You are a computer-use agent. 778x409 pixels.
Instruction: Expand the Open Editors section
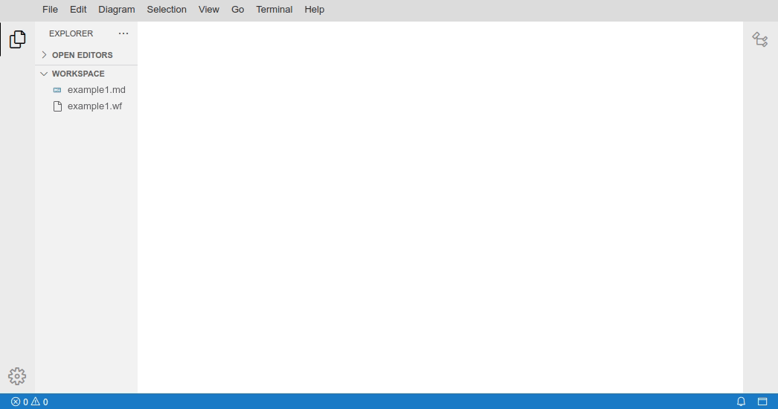82,55
